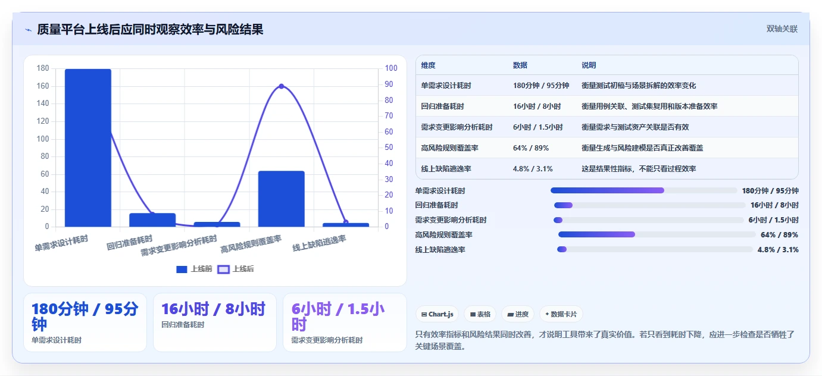Click the 16小时 / 8小时 data card
The width and height of the screenshot is (822, 376).
215,322
